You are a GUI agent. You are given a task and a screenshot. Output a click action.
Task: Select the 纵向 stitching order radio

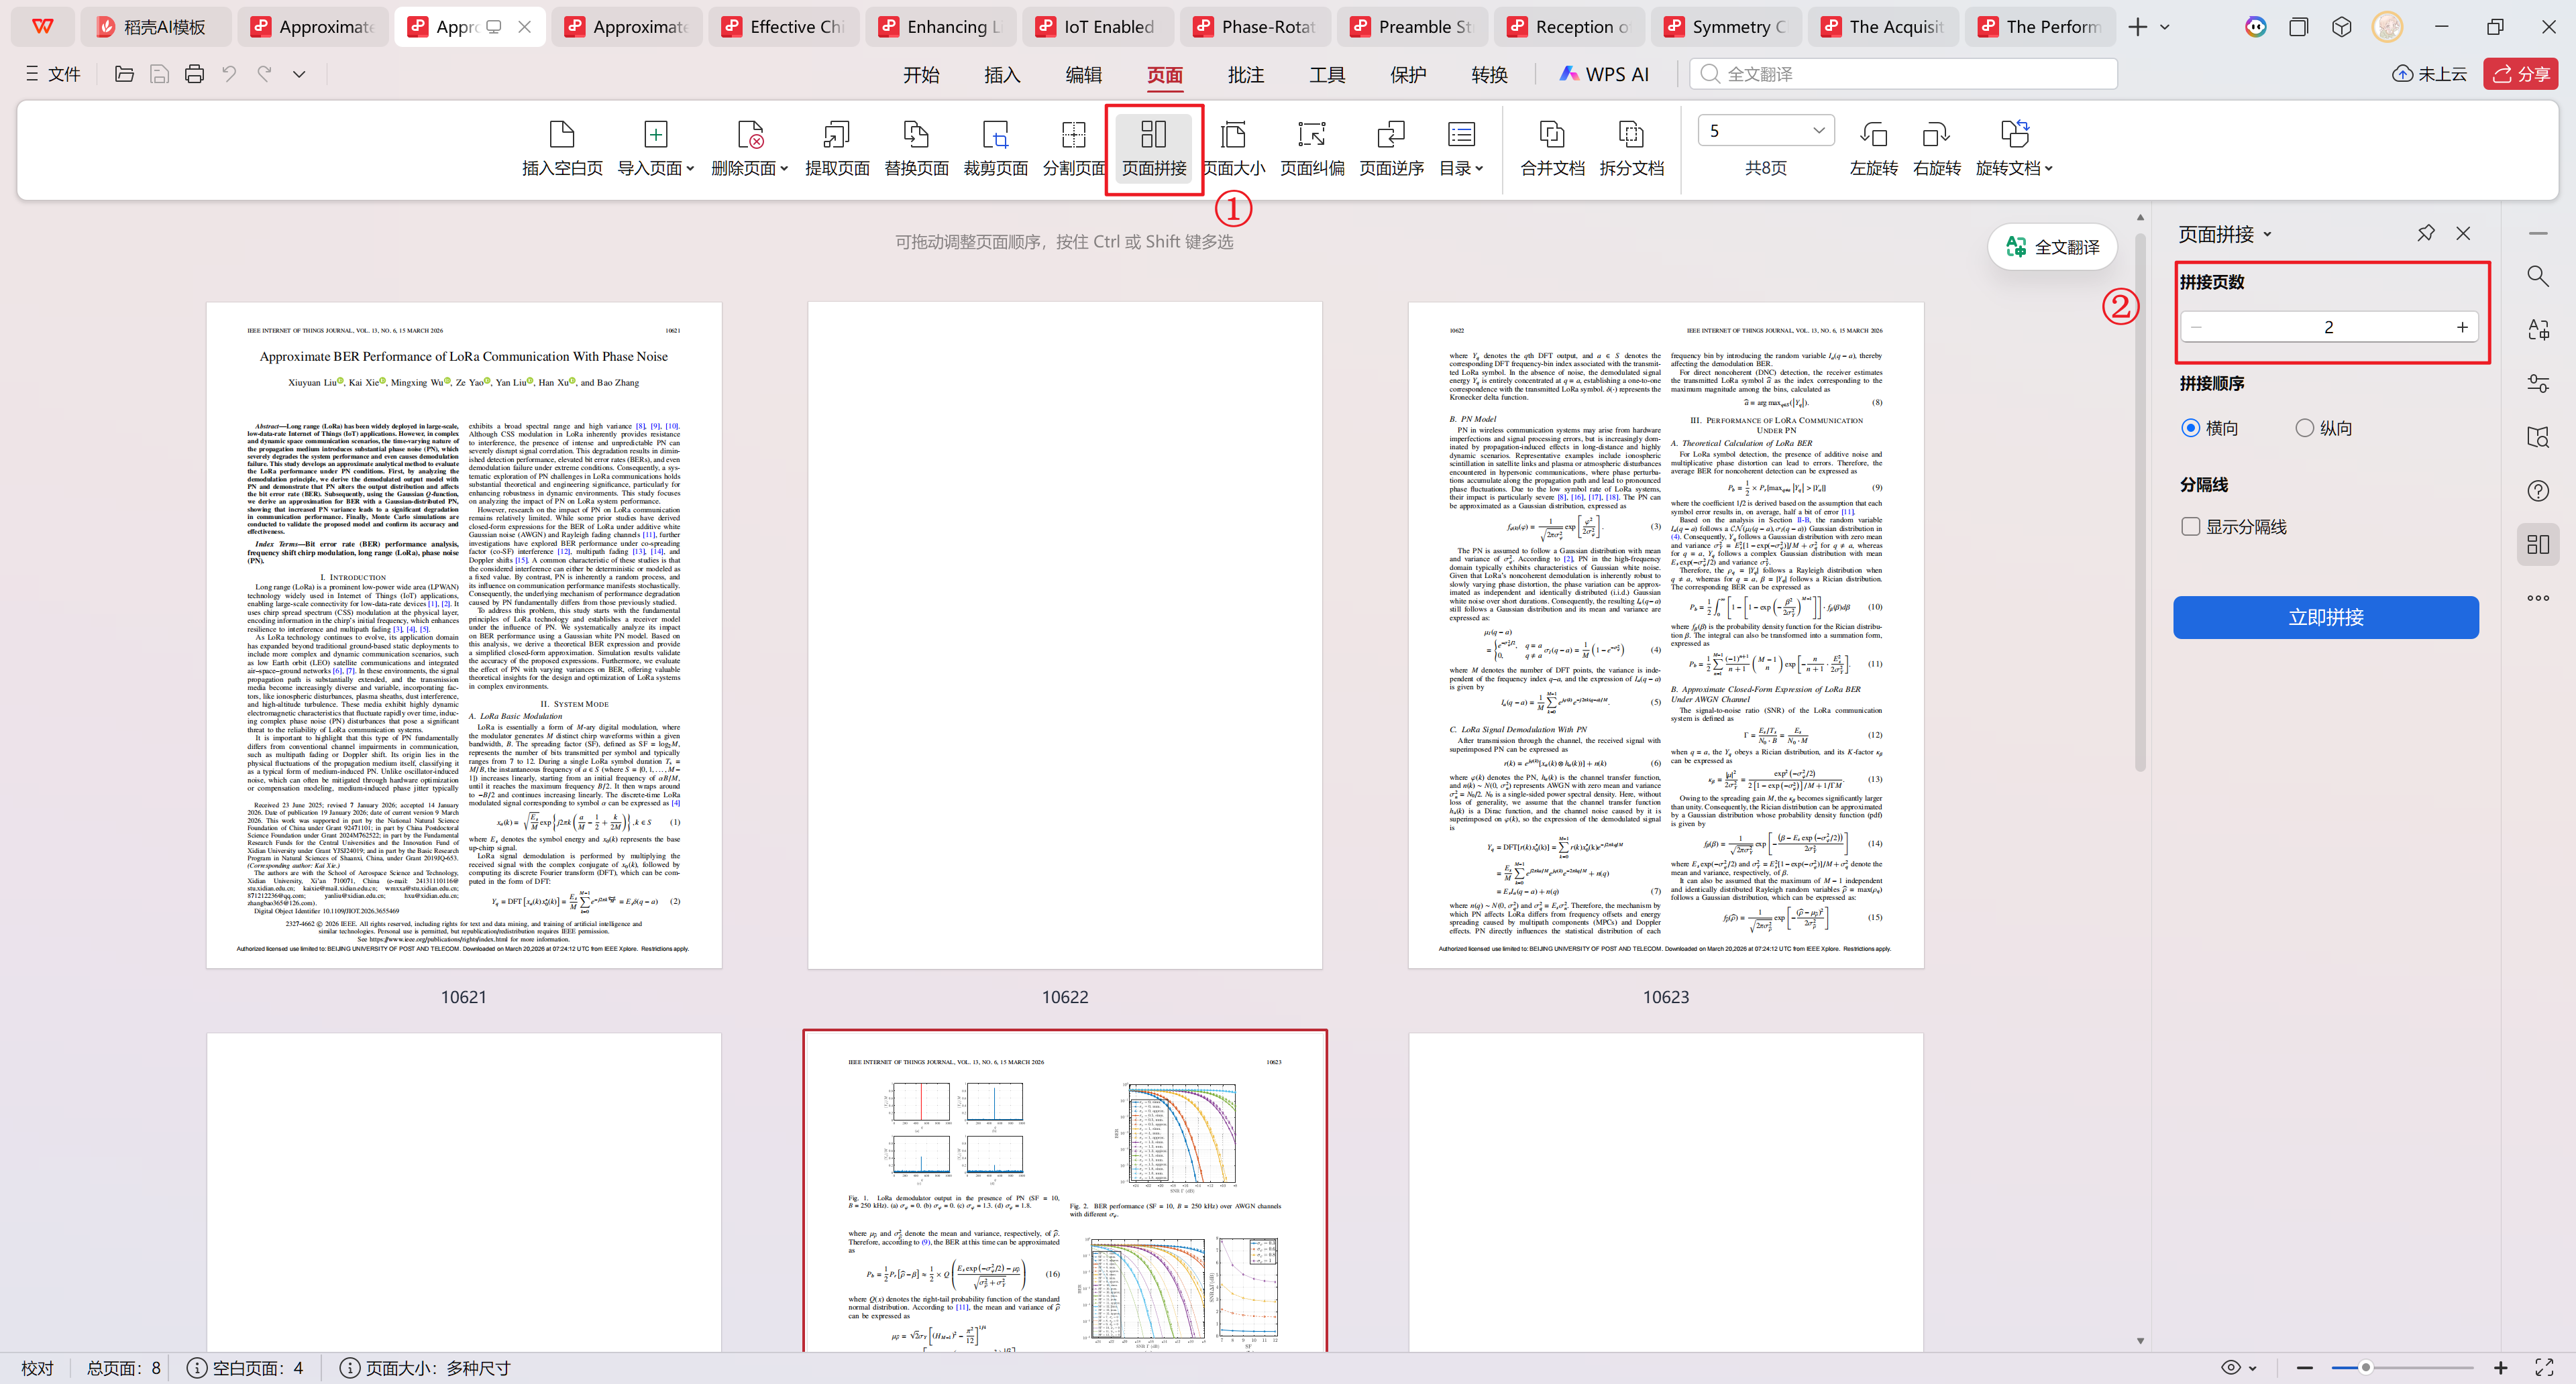[x=2304, y=428]
